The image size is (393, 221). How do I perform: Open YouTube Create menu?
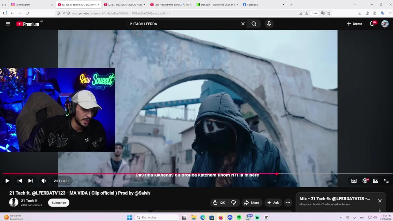tap(354, 24)
